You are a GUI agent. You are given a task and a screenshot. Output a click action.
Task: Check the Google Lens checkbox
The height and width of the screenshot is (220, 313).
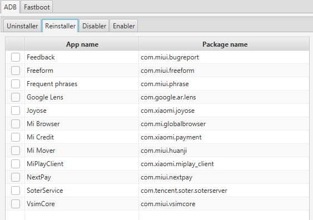16,97
